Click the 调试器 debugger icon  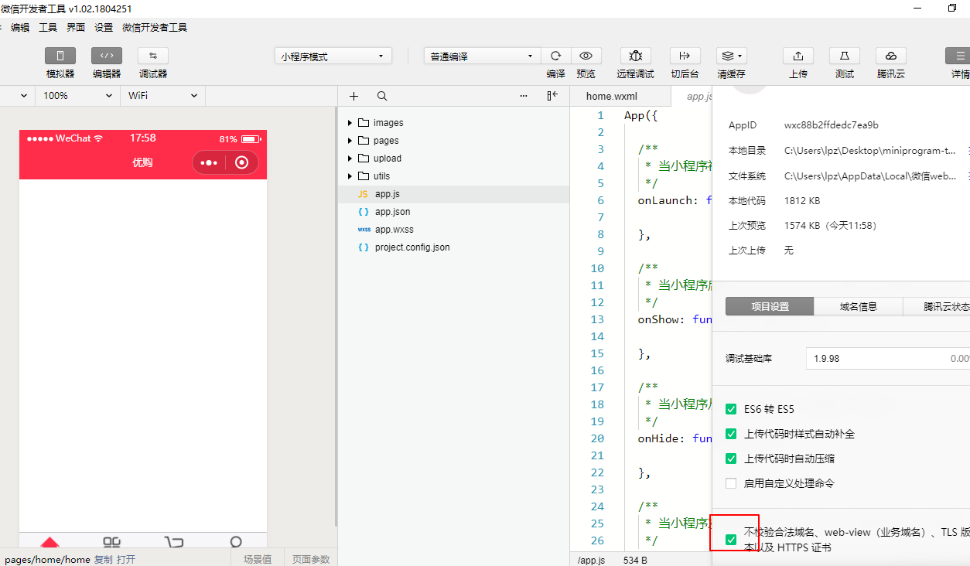click(x=153, y=56)
